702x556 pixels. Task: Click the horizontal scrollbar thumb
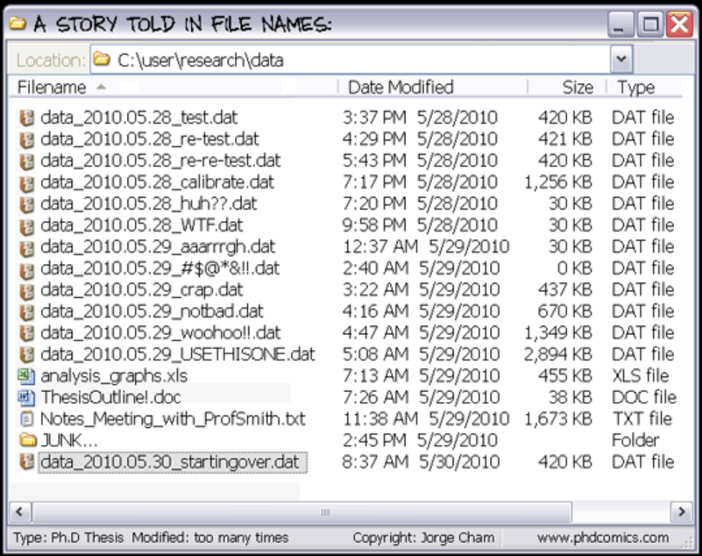[x=302, y=512]
